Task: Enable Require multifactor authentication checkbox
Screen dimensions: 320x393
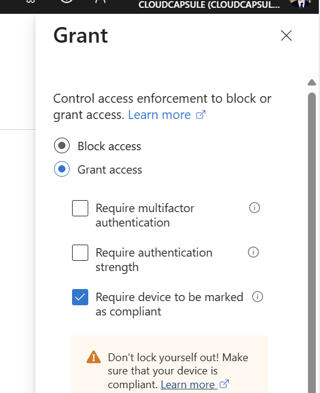Action: pos(80,208)
